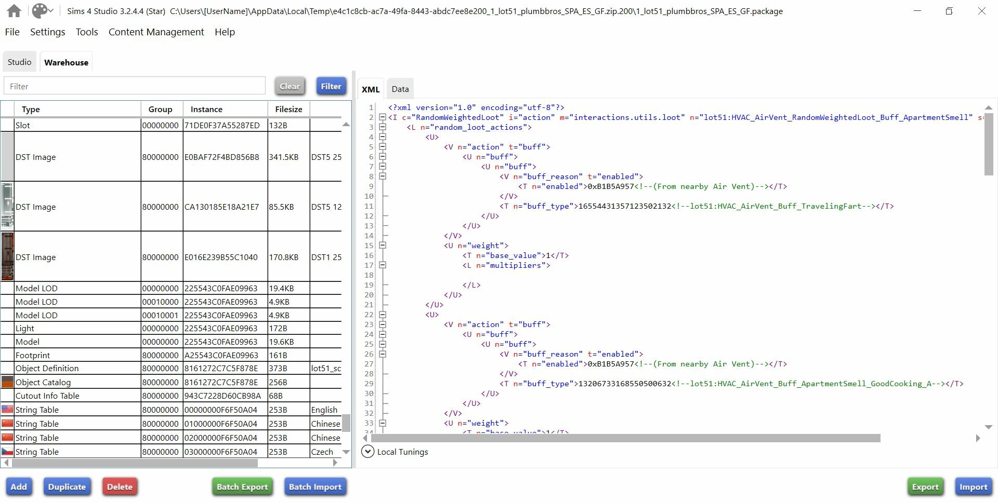Viewport: 998px width, 503px height.
Task: Collapse the weight block fold on line 15
Action: click(x=383, y=246)
